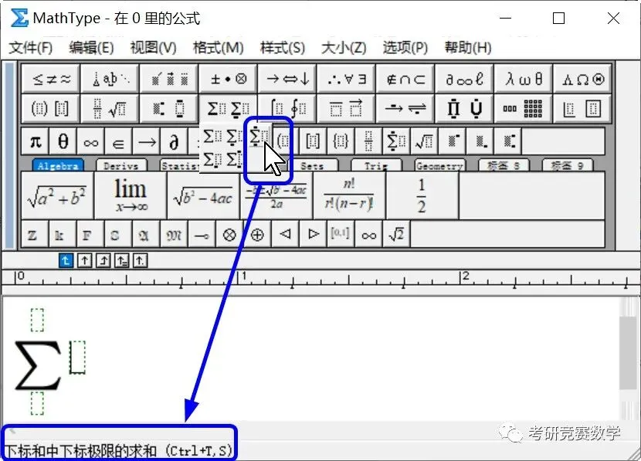Insert the right arrow symbol
This screenshot has width=641, height=461.
(147, 141)
